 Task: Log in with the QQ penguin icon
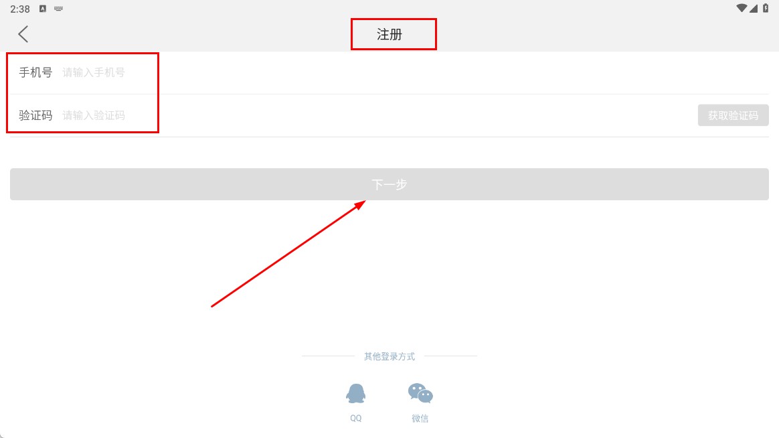click(x=356, y=393)
